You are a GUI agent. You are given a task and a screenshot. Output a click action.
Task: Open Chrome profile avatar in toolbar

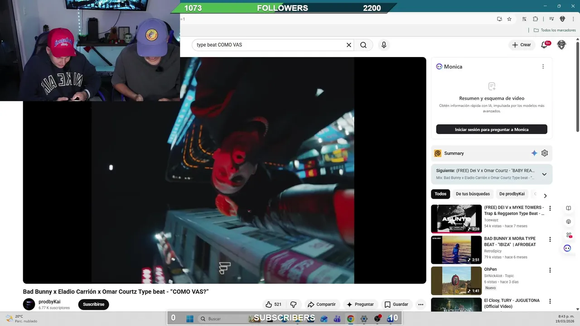click(x=562, y=19)
